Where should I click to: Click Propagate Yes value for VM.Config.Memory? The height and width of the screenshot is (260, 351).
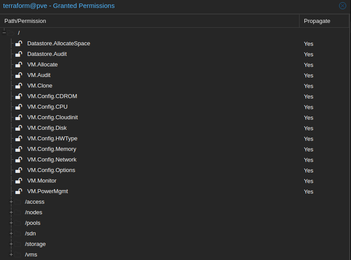[308, 150]
